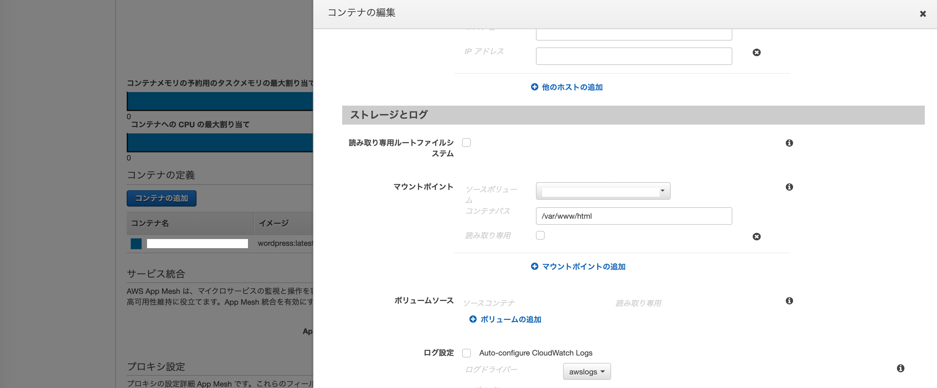Delete the mount point entry via its X icon

click(756, 236)
